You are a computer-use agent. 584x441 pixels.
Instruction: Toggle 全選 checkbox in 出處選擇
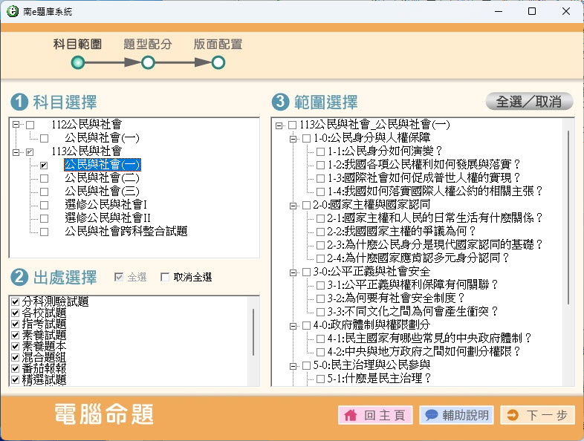(119, 277)
